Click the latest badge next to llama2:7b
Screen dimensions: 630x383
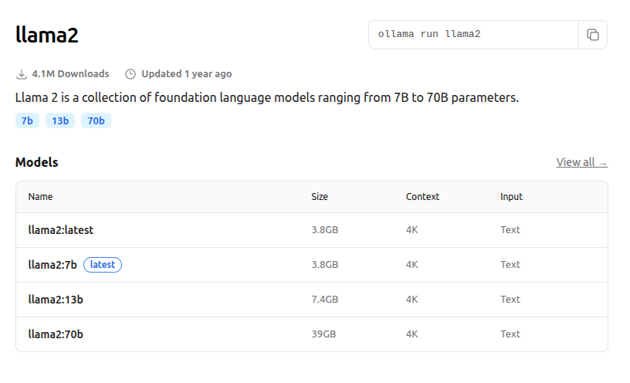pyautogui.click(x=103, y=264)
